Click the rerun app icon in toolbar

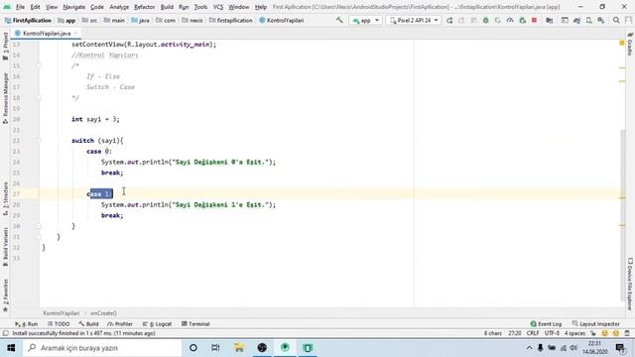pyautogui.click(x=449, y=20)
